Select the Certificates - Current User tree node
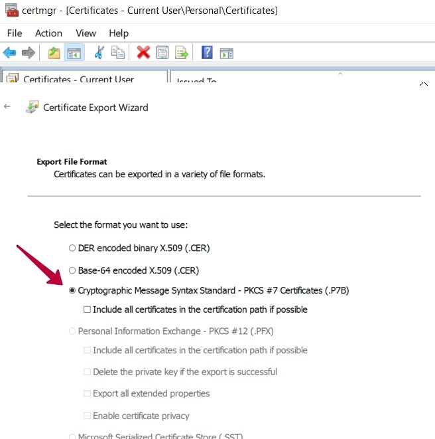435x439 pixels. point(78,80)
